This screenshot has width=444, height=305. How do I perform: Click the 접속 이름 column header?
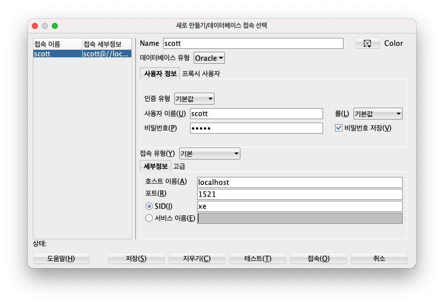(58, 44)
